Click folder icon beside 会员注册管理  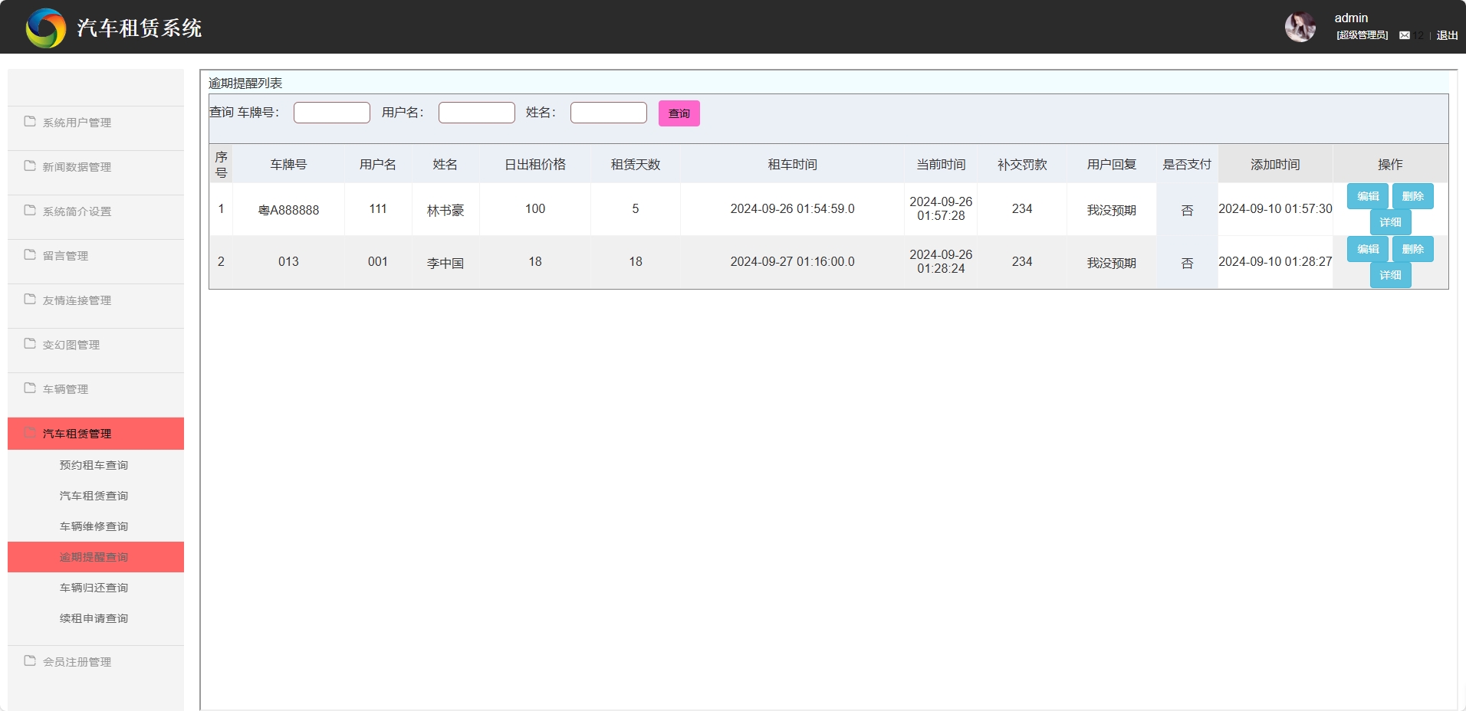pos(30,661)
